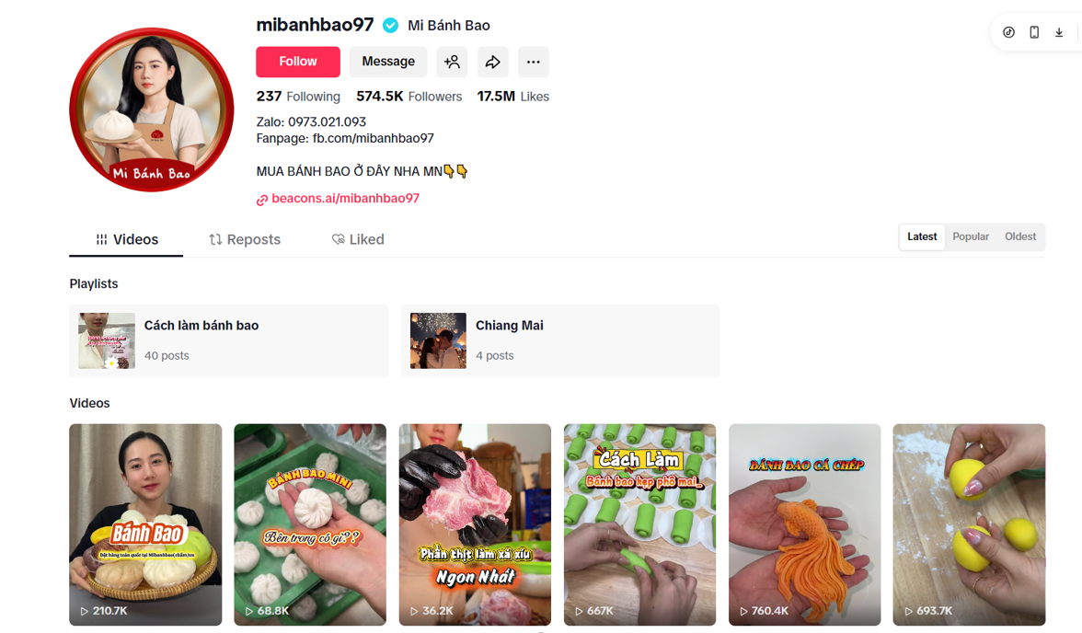Select the Latest sort option
Screen dimensions: 1082x633
click(922, 236)
